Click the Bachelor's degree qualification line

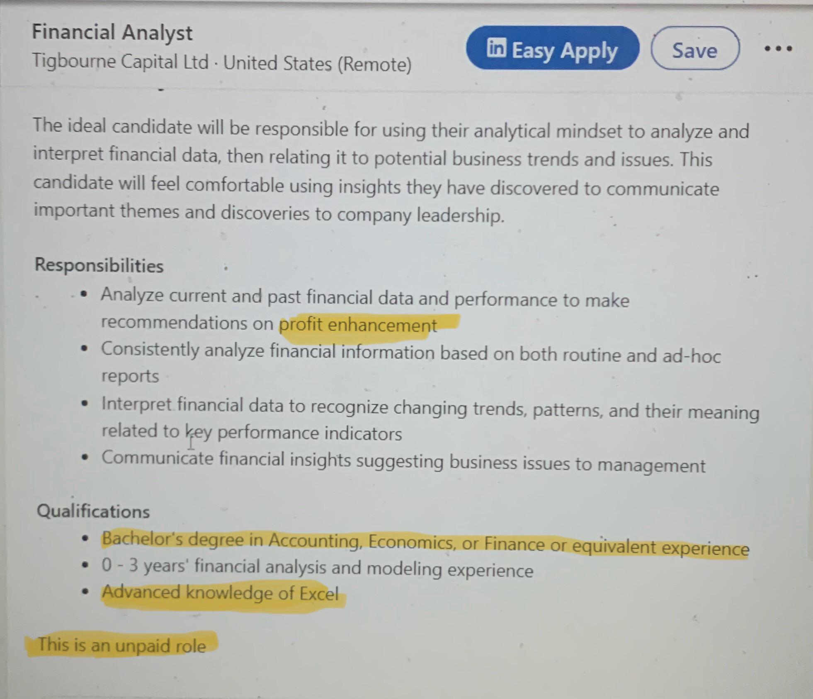pyautogui.click(x=425, y=544)
